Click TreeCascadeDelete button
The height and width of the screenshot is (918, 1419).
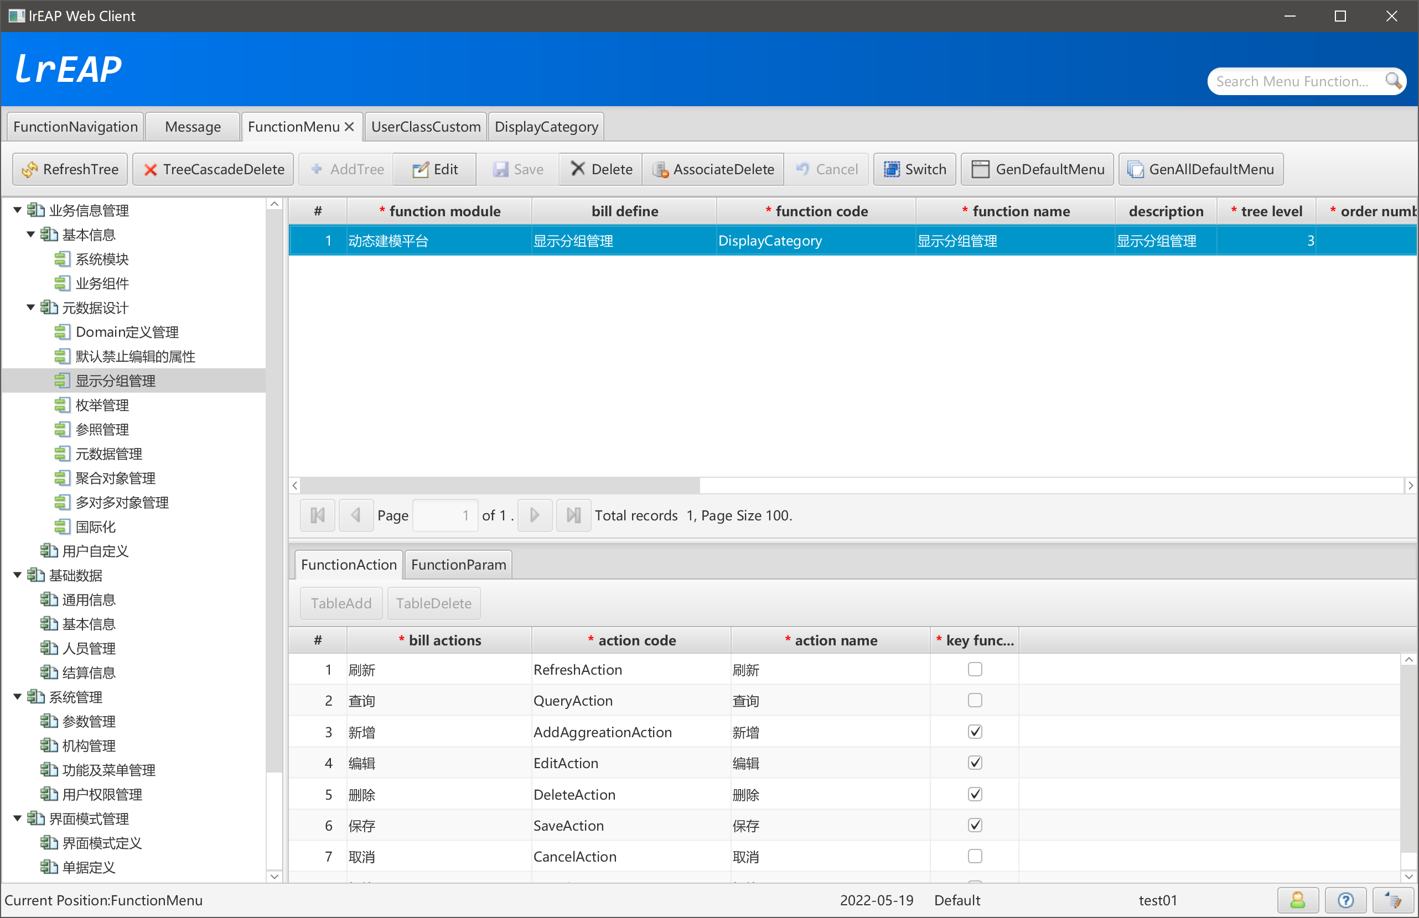pos(214,169)
